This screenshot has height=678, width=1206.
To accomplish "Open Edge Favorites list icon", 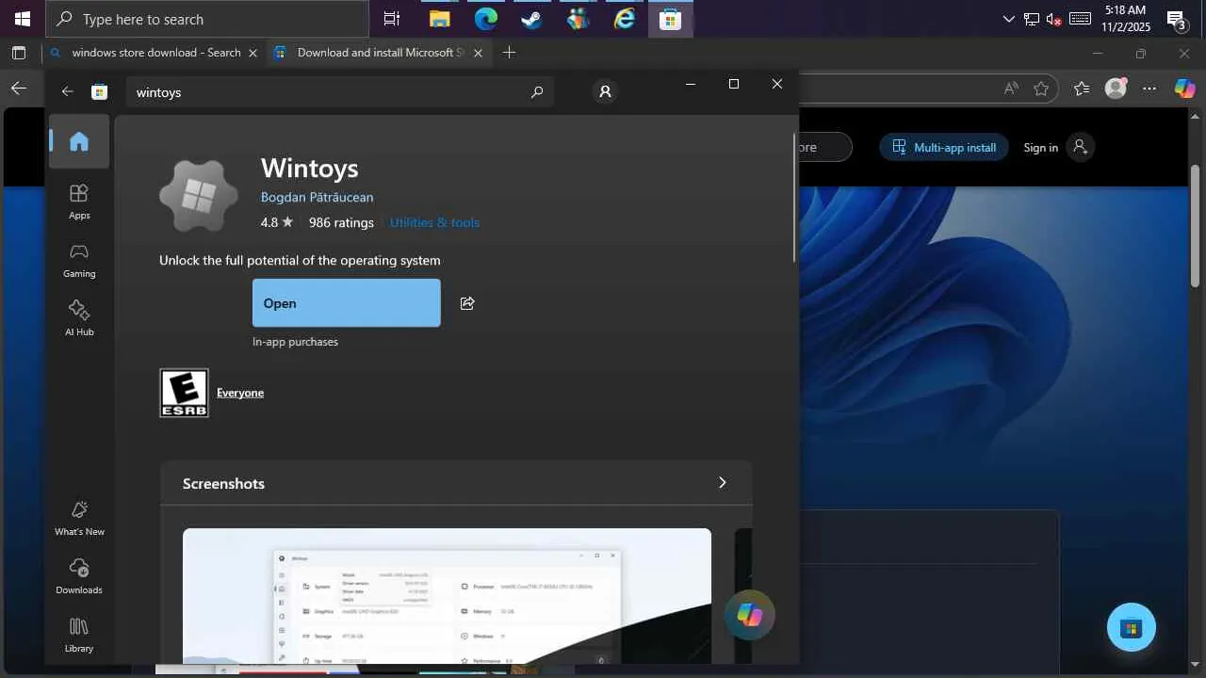I will tap(1082, 89).
